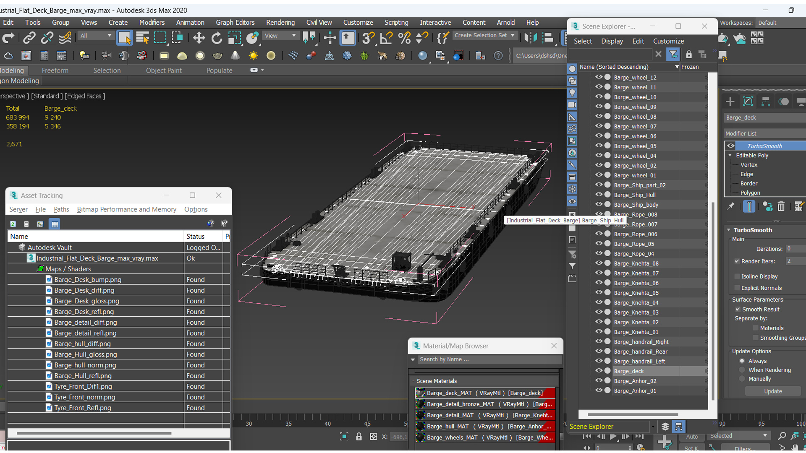The image size is (806, 453).
Task: Select Manually update option
Action: 742,379
